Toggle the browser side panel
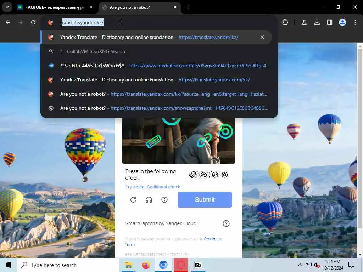363x272 pixels. click(329, 22)
